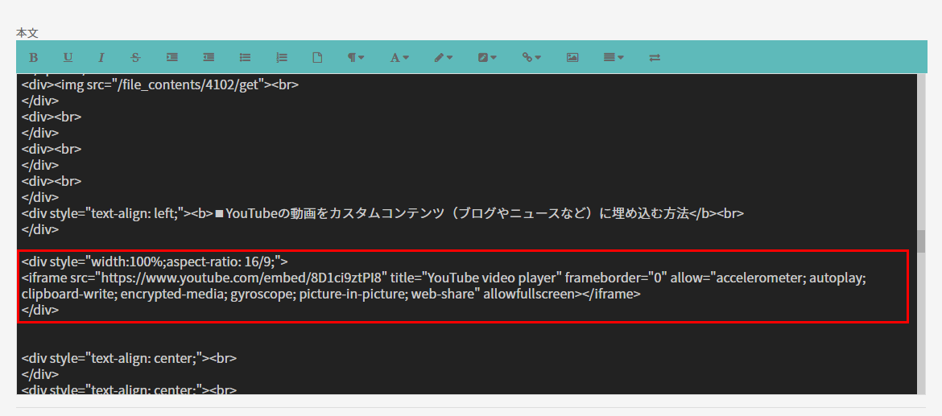Insert an image via toolbar
Viewport: 942px width, 416px height.
pos(572,58)
